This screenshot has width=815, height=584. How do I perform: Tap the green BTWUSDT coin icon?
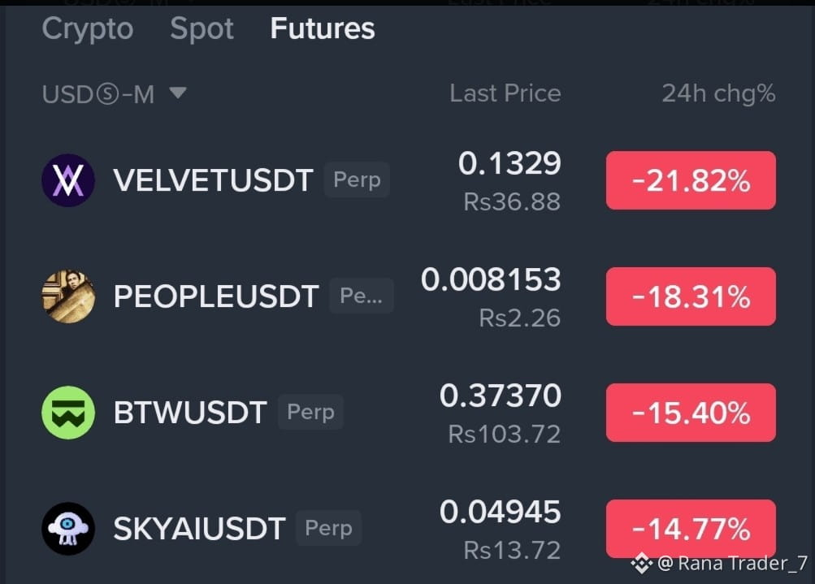(68, 413)
